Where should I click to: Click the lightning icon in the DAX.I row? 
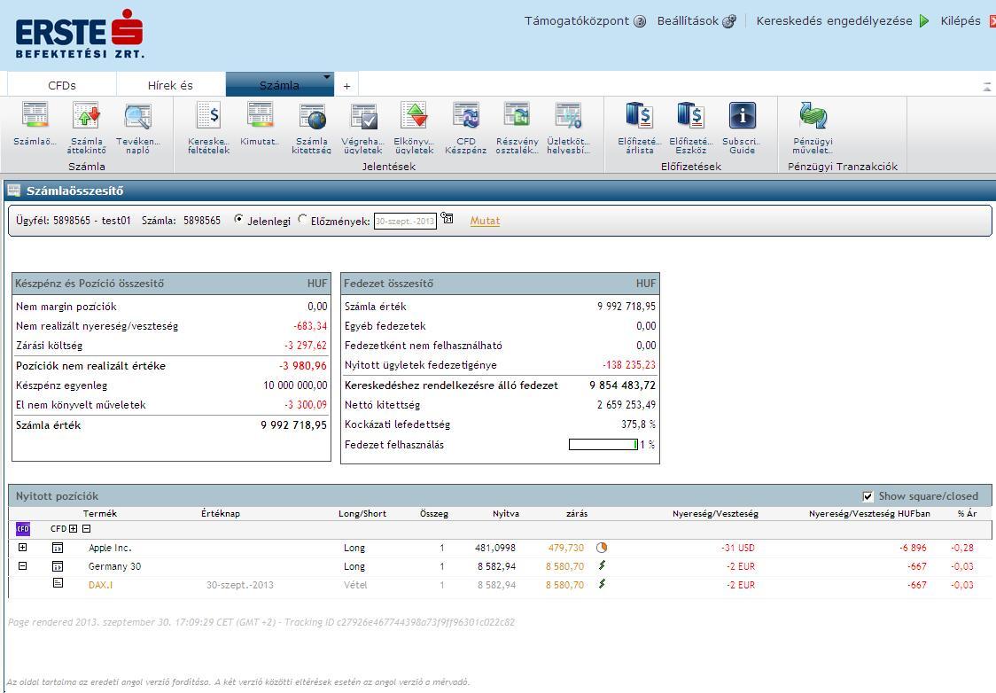point(602,583)
